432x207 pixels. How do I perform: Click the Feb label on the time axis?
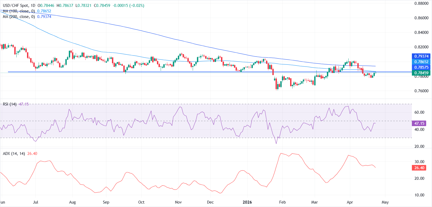pos(282,202)
